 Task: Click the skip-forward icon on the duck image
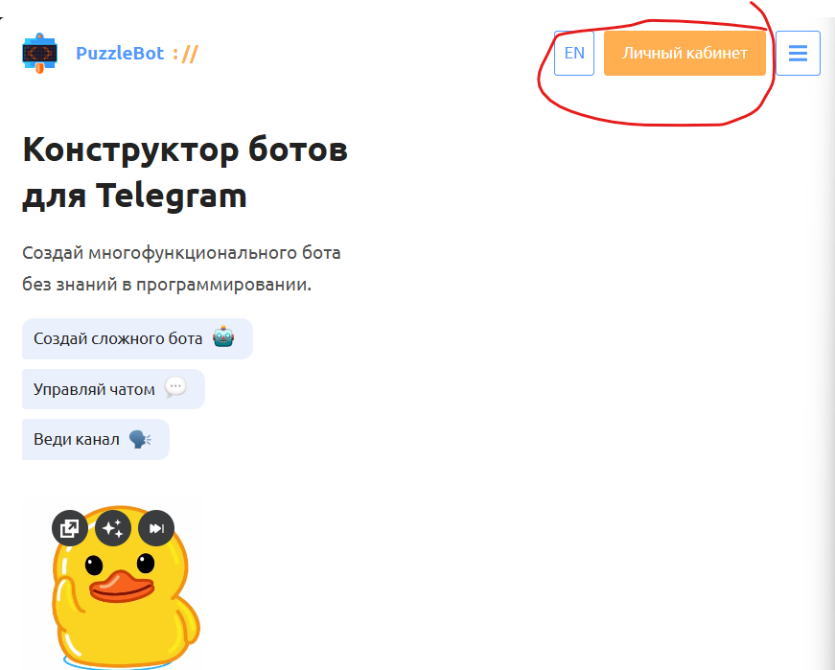tap(156, 527)
